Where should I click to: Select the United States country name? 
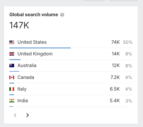pos(32,42)
